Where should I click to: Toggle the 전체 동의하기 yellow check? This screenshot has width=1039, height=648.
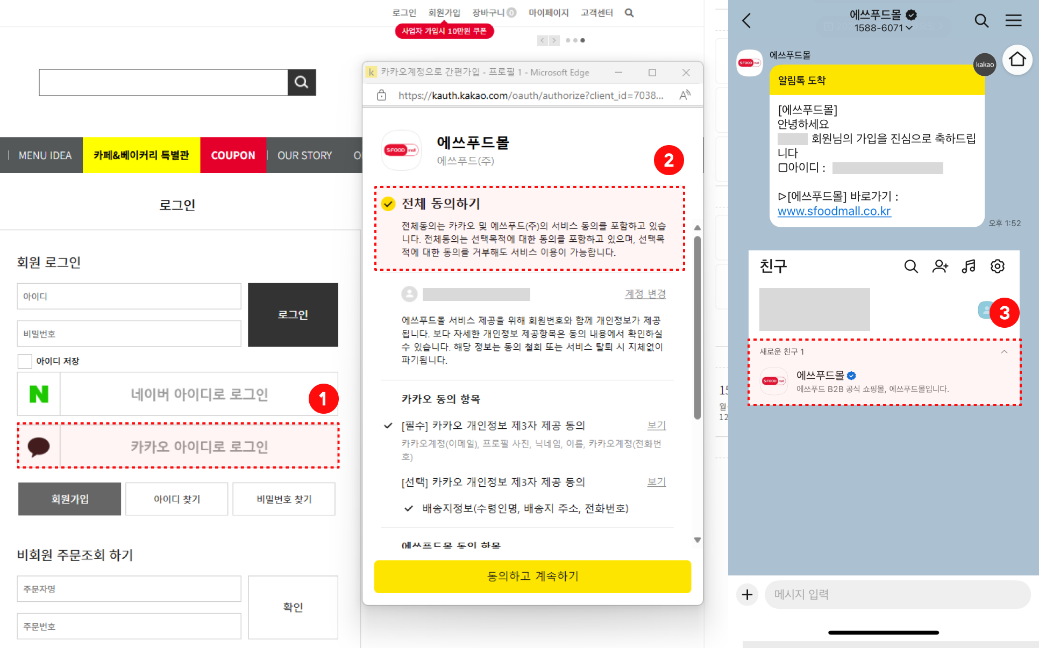pos(388,204)
